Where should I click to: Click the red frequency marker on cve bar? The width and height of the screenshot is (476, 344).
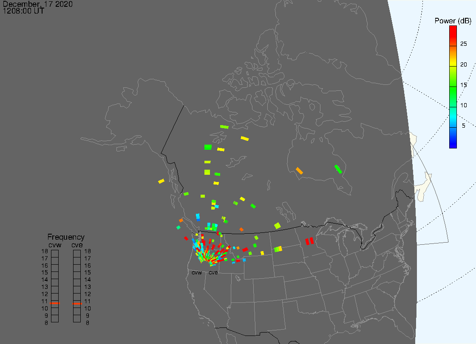pos(77,303)
